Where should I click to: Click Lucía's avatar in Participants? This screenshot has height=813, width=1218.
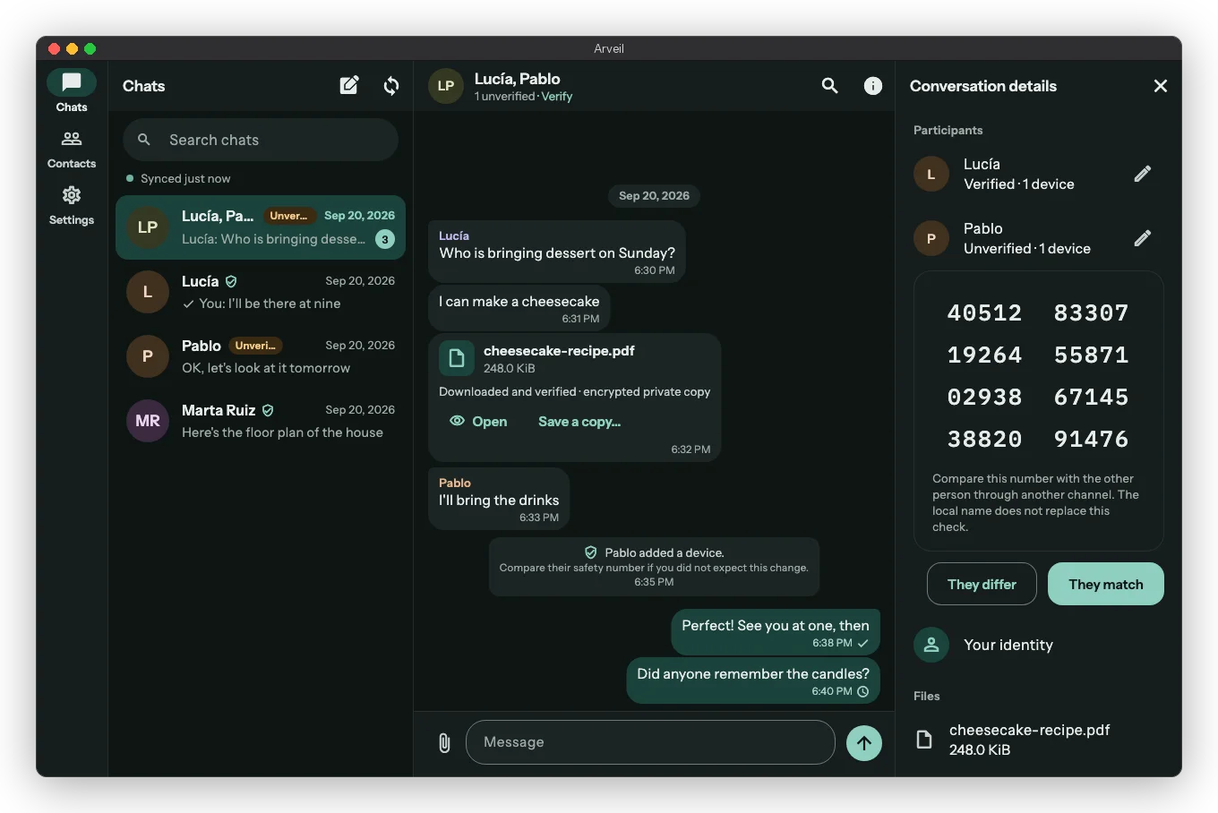click(931, 174)
